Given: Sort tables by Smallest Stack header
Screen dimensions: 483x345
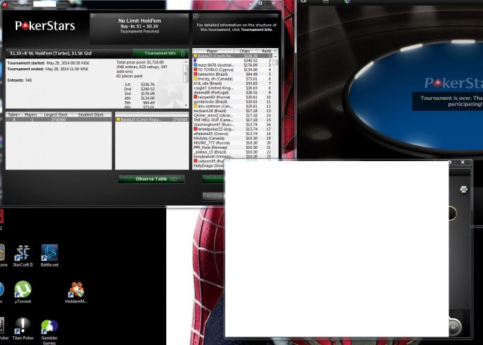Looking at the screenshot, I should (91, 115).
